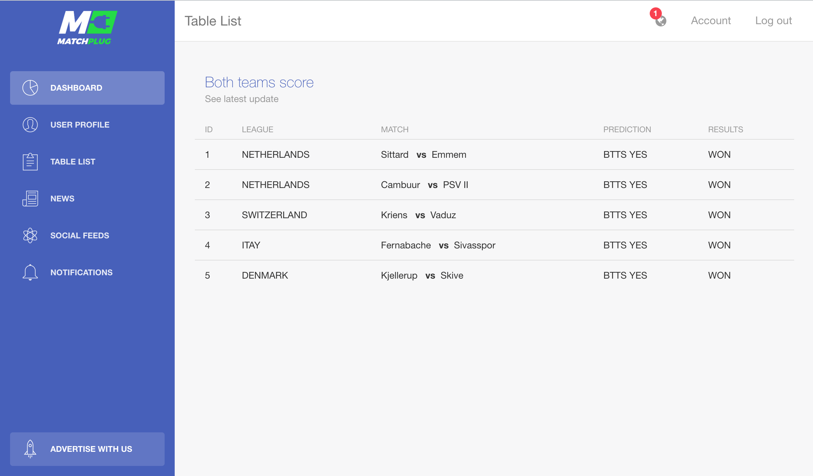Click the MatchPlug logo
Screen dimensions: 813x476
pos(87,28)
